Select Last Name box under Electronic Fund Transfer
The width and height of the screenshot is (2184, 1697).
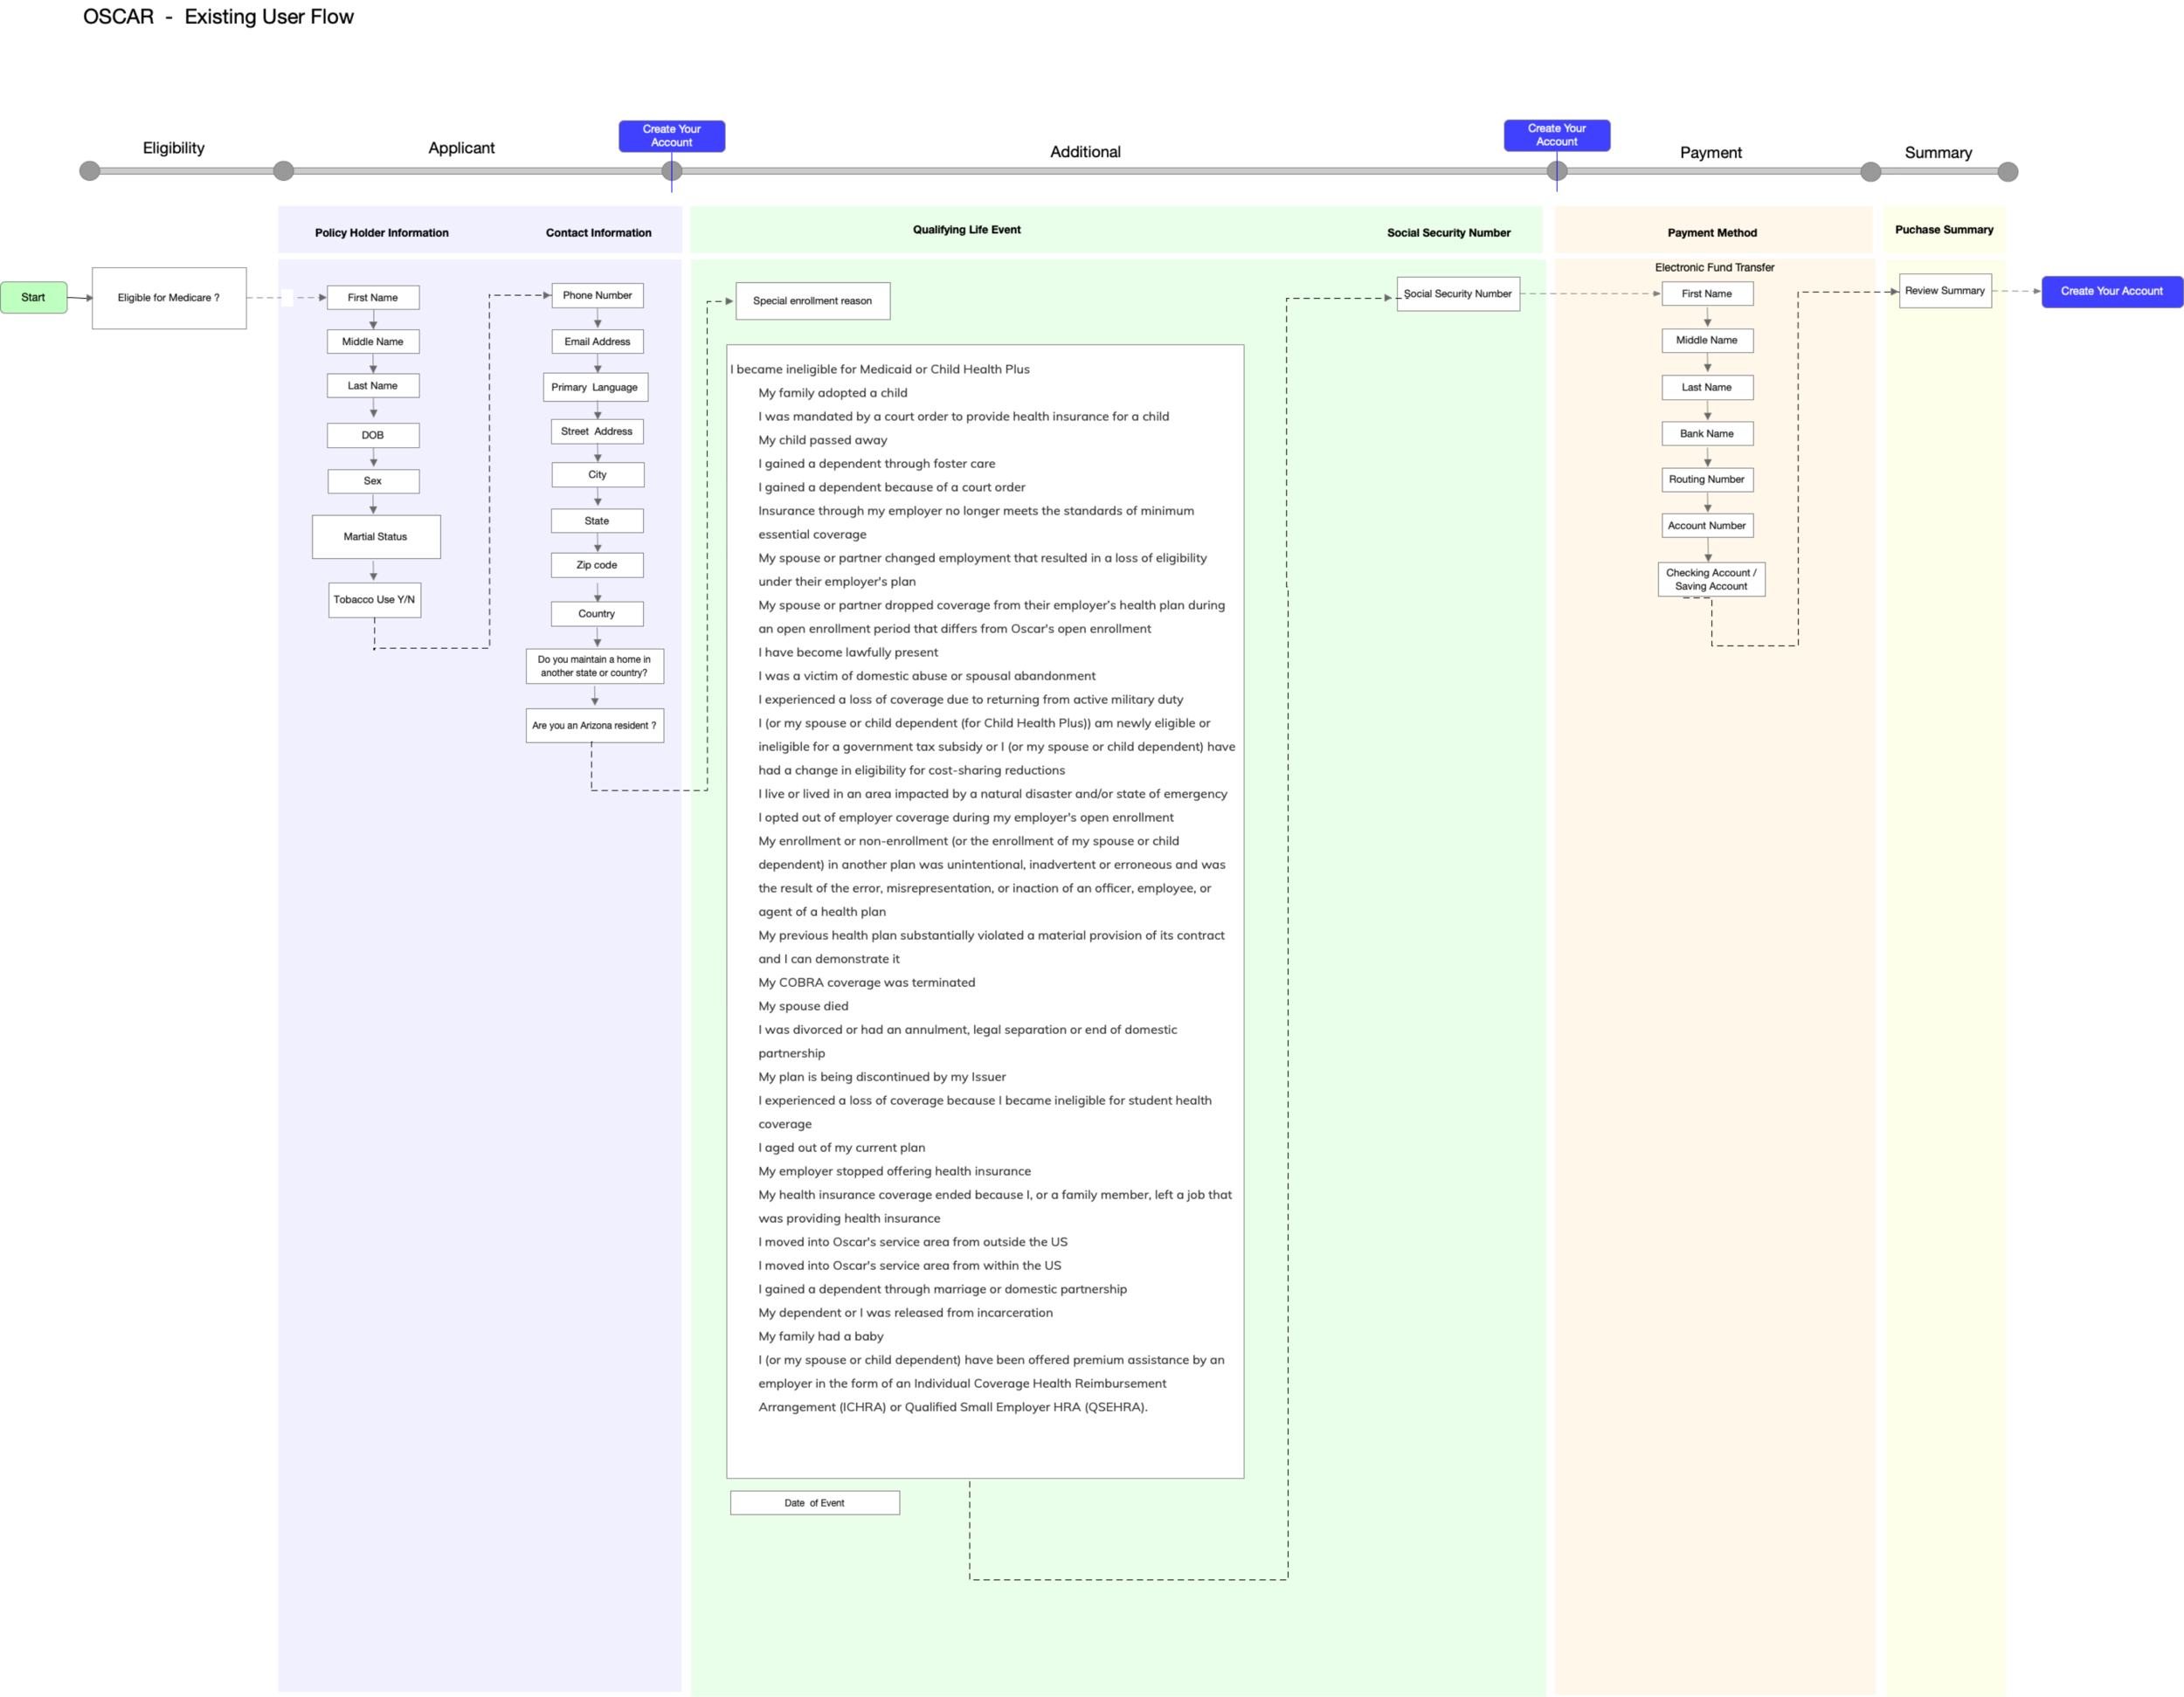(x=1707, y=387)
